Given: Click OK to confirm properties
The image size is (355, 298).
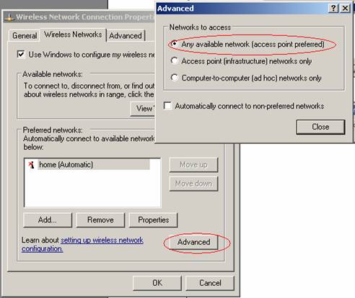Looking at the screenshot, I should click(157, 283).
